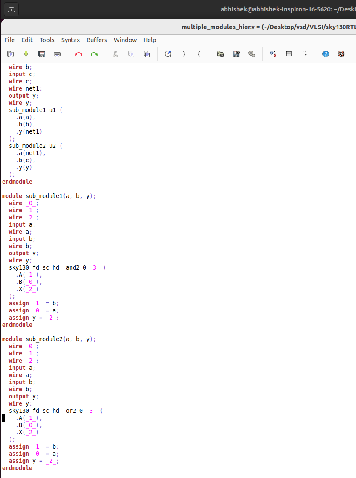The height and width of the screenshot is (478, 356).
Task: Save the current Vim session
Action: [x=236, y=54]
